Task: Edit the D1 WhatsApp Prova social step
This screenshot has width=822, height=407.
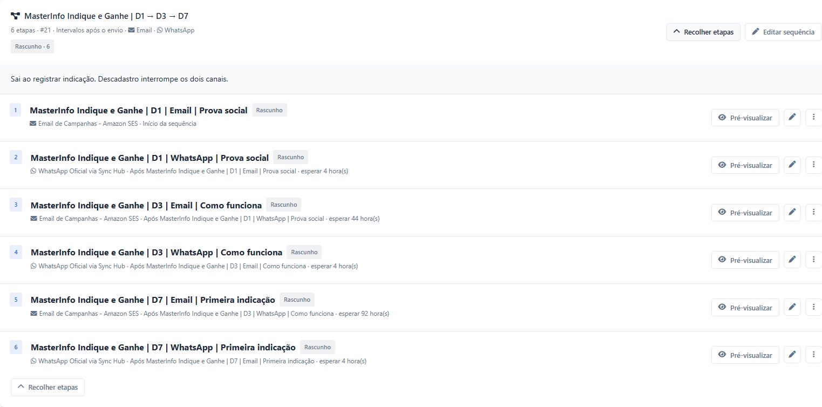Action: tap(792, 165)
